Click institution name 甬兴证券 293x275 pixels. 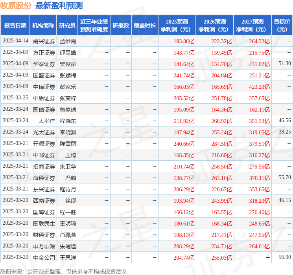point(44,41)
